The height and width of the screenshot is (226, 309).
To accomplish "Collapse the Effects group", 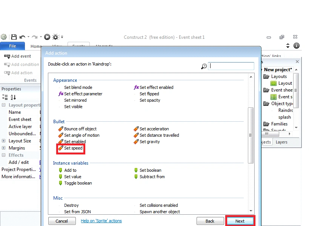I will pos(3,155).
